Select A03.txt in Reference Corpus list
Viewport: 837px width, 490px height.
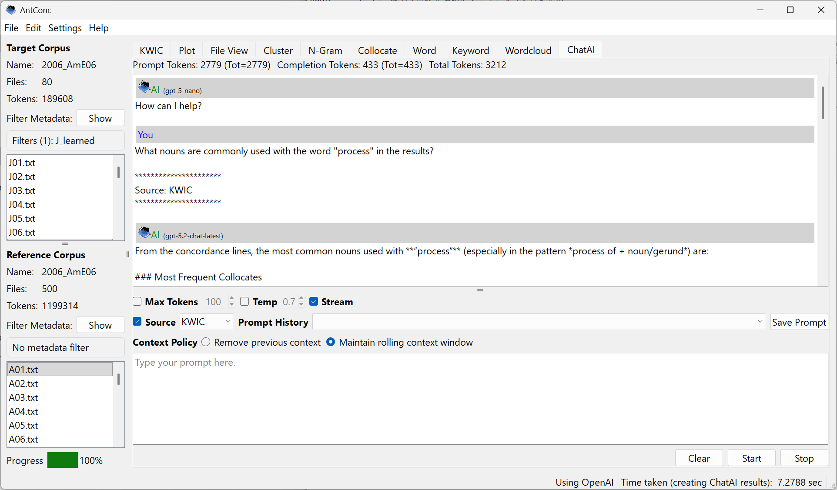click(x=60, y=397)
